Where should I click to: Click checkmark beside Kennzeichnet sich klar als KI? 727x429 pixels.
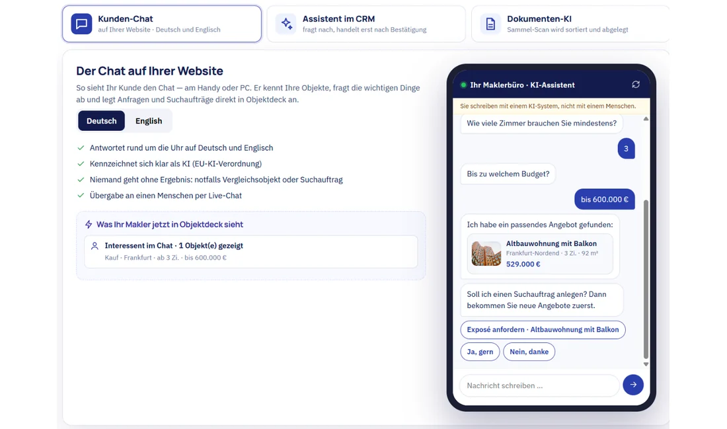[81, 164]
